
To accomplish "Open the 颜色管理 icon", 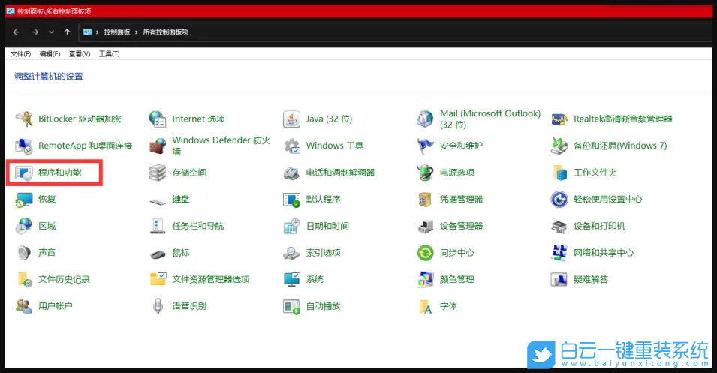I will tap(425, 279).
